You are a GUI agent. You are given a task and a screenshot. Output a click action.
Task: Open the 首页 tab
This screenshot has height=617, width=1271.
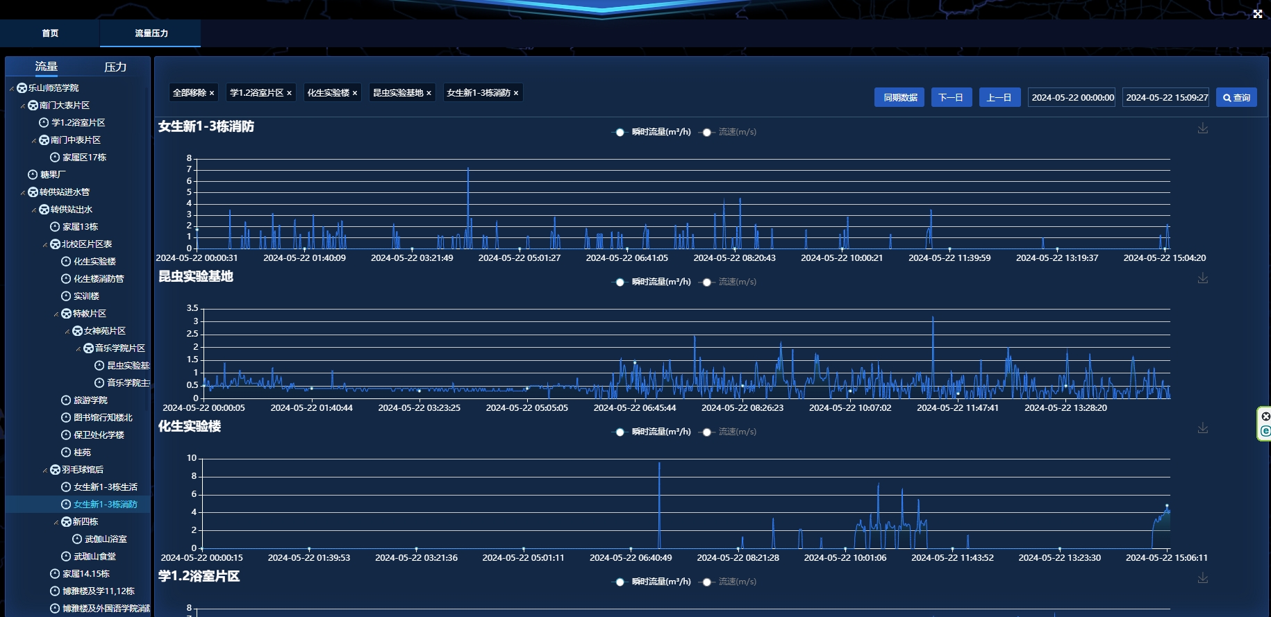50,33
